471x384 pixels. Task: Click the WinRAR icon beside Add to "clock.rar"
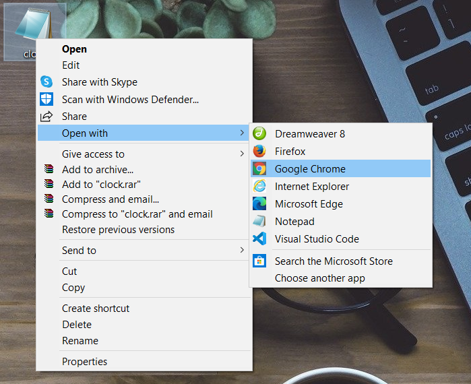[x=49, y=184]
